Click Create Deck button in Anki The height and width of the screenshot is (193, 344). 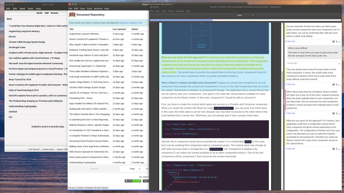[x=48, y=149]
